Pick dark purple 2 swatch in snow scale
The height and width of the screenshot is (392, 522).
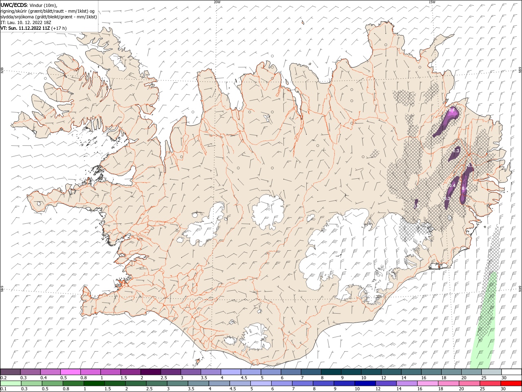pos(150,372)
